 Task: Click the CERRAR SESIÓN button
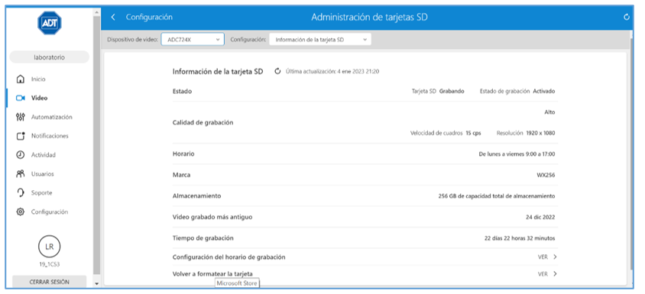click(x=50, y=282)
